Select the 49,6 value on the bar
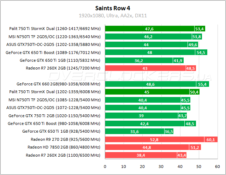The width and height of the screenshot is (226, 175). point(193,45)
